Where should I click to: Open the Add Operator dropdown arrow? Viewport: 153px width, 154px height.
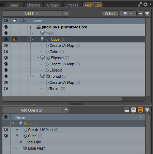66,110
